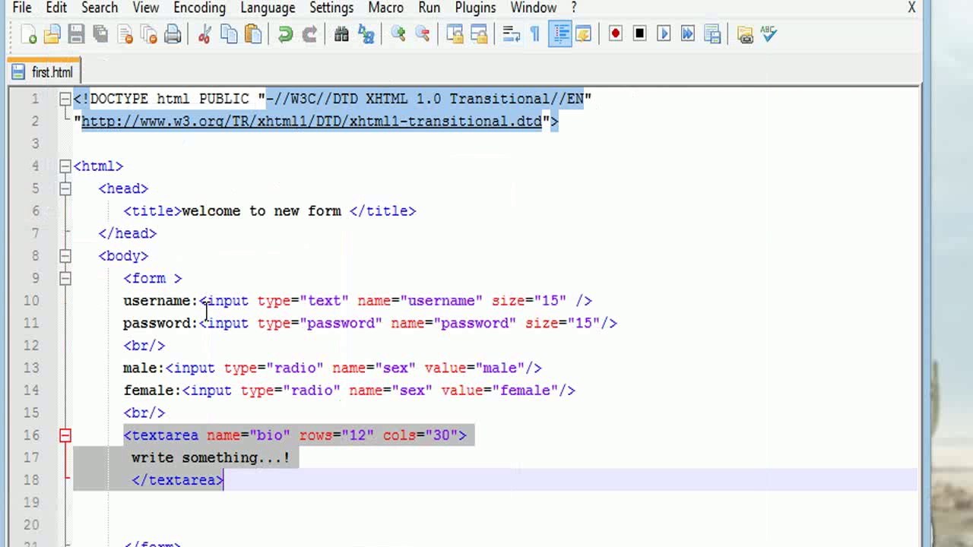Viewport: 973px width, 547px height.
Task: Click empty line 19 in editor
Action: point(494,502)
